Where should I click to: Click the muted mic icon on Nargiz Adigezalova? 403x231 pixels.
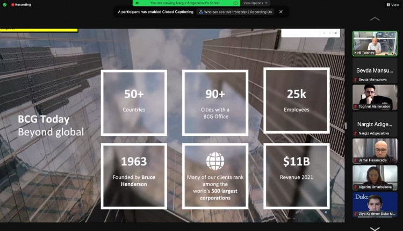tap(356, 133)
